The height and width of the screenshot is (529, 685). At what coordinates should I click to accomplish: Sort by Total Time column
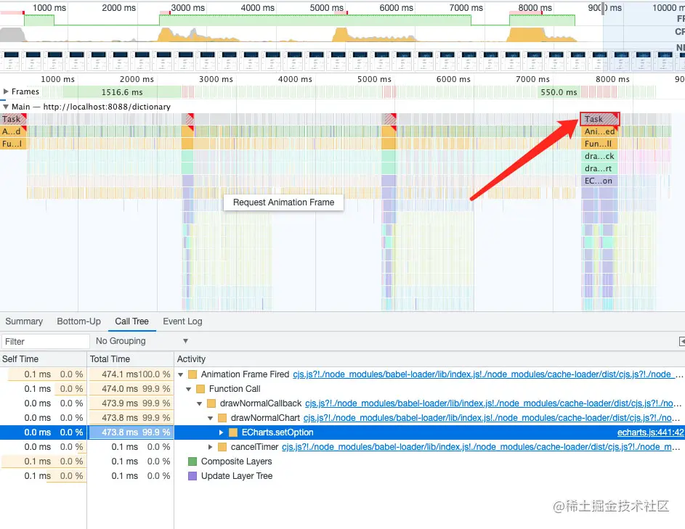tap(130, 358)
